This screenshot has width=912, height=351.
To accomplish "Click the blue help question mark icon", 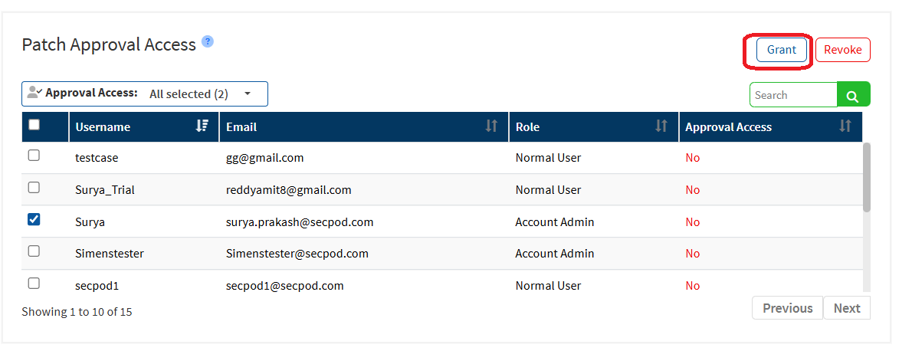I will pyautogui.click(x=207, y=41).
